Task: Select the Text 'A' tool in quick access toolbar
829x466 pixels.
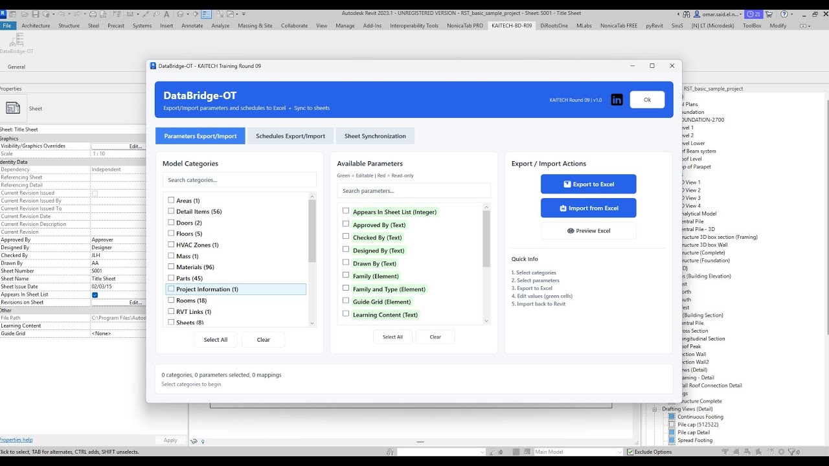Action: click(166, 14)
